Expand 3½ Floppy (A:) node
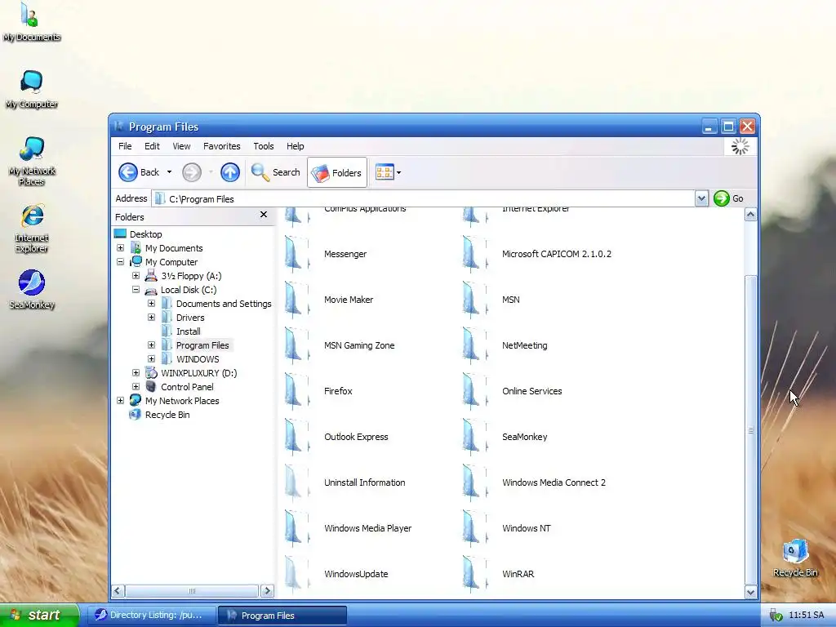This screenshot has width=836, height=627. click(136, 276)
